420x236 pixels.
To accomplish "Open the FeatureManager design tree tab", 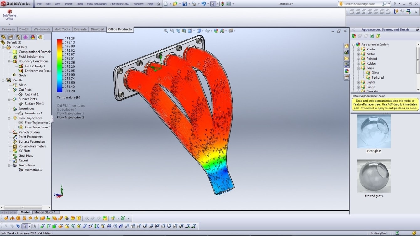I will 3,37.
